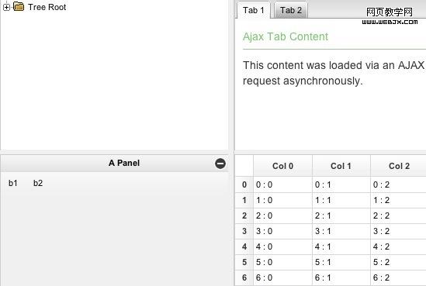426x286 pixels.
Task: Switch to Tab 1
Action: (x=254, y=10)
